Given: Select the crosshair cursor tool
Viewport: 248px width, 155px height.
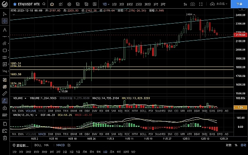Looking at the screenshot, I should coord(5,21).
